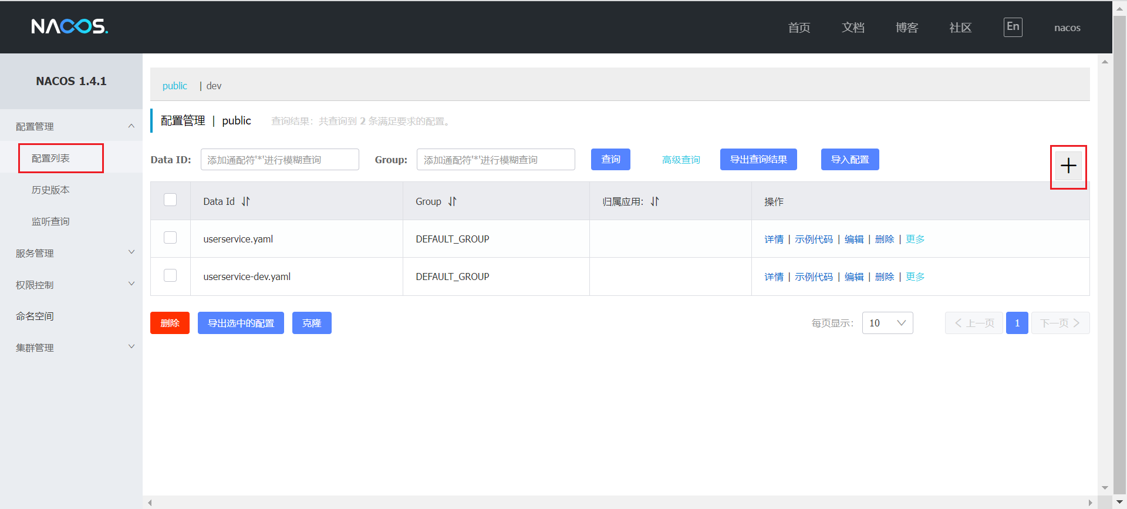1127x509 pixels.
Task: Open the per-page count dropdown
Action: click(887, 323)
